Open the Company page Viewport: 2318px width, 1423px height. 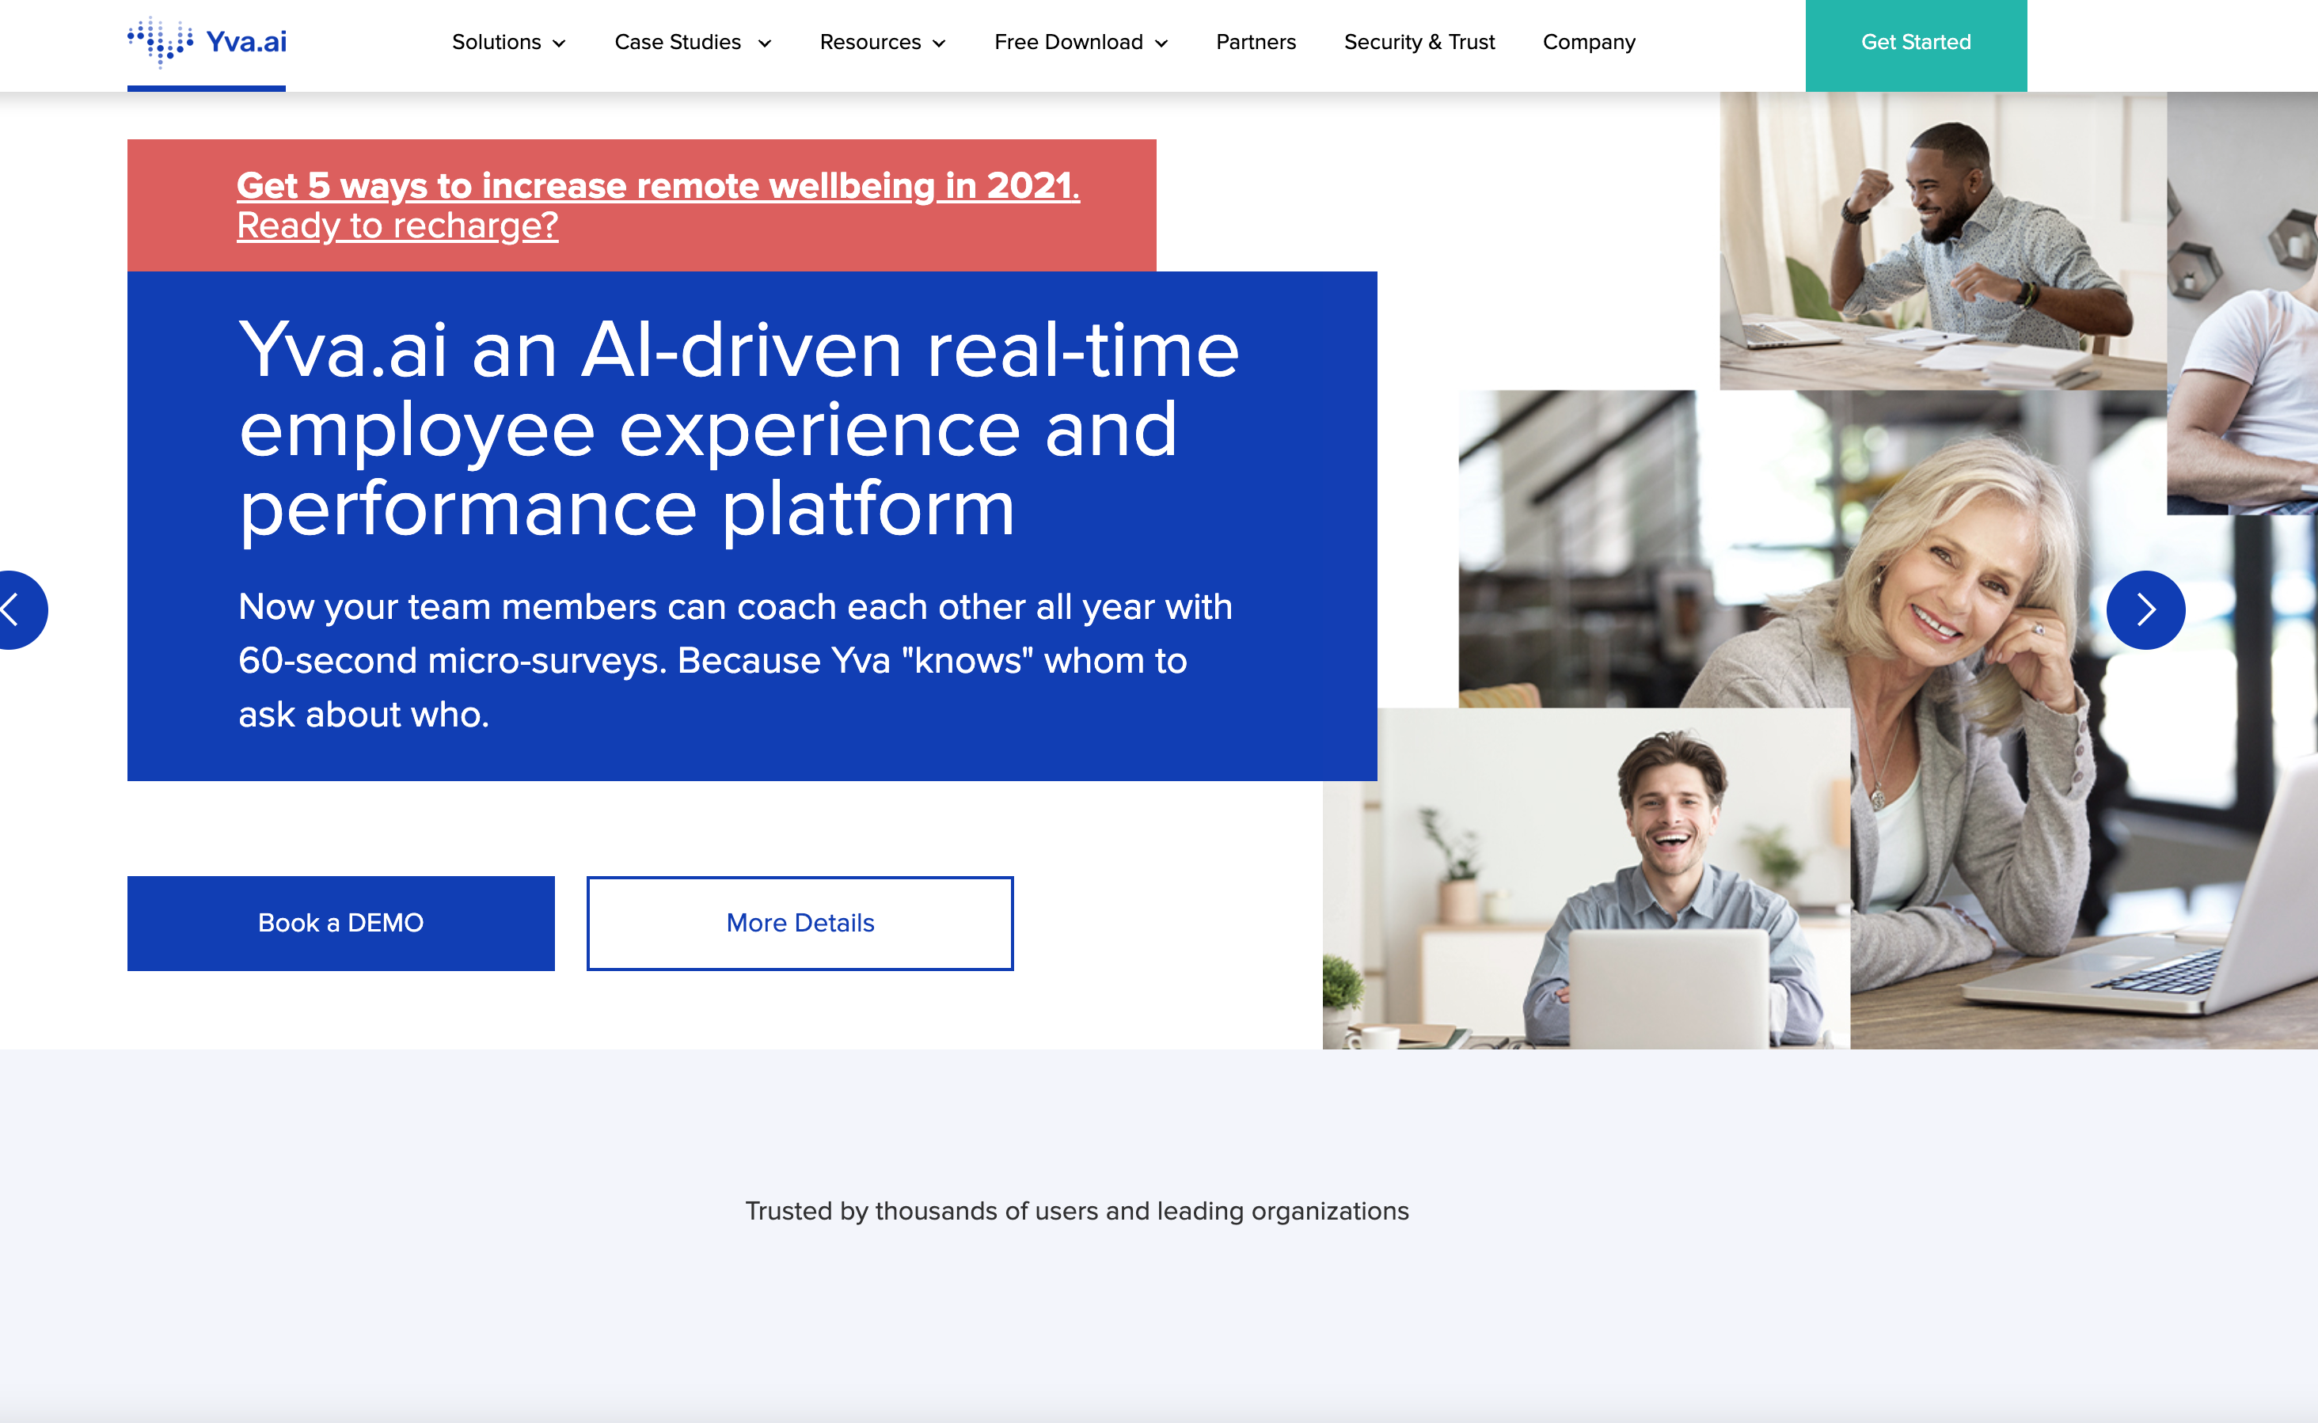pos(1589,43)
